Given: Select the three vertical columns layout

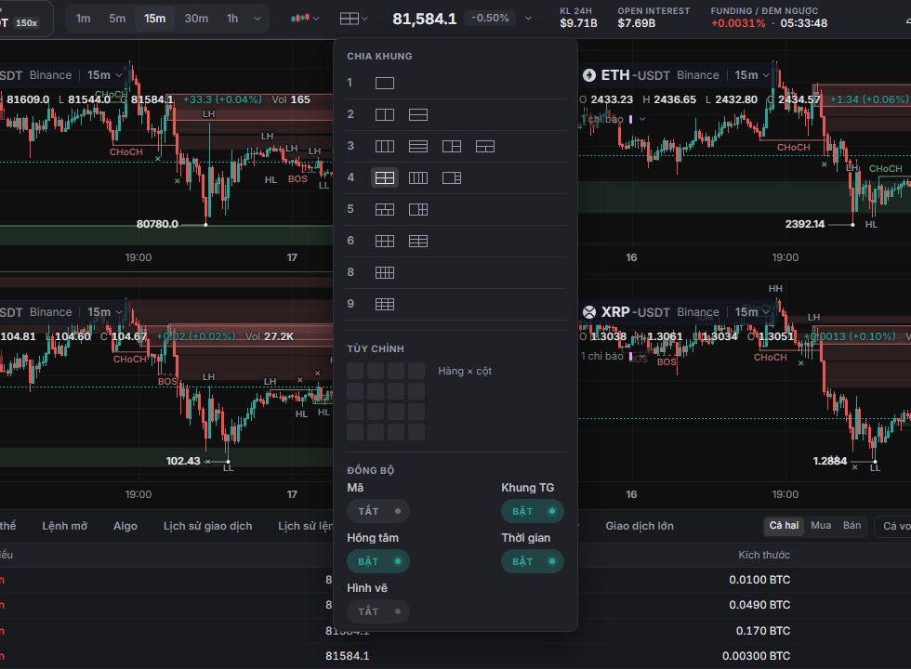Looking at the screenshot, I should click(385, 147).
